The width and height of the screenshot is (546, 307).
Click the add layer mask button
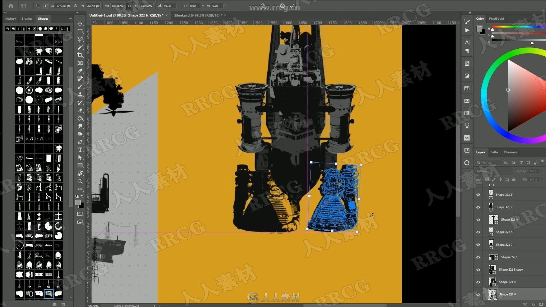(541, 304)
